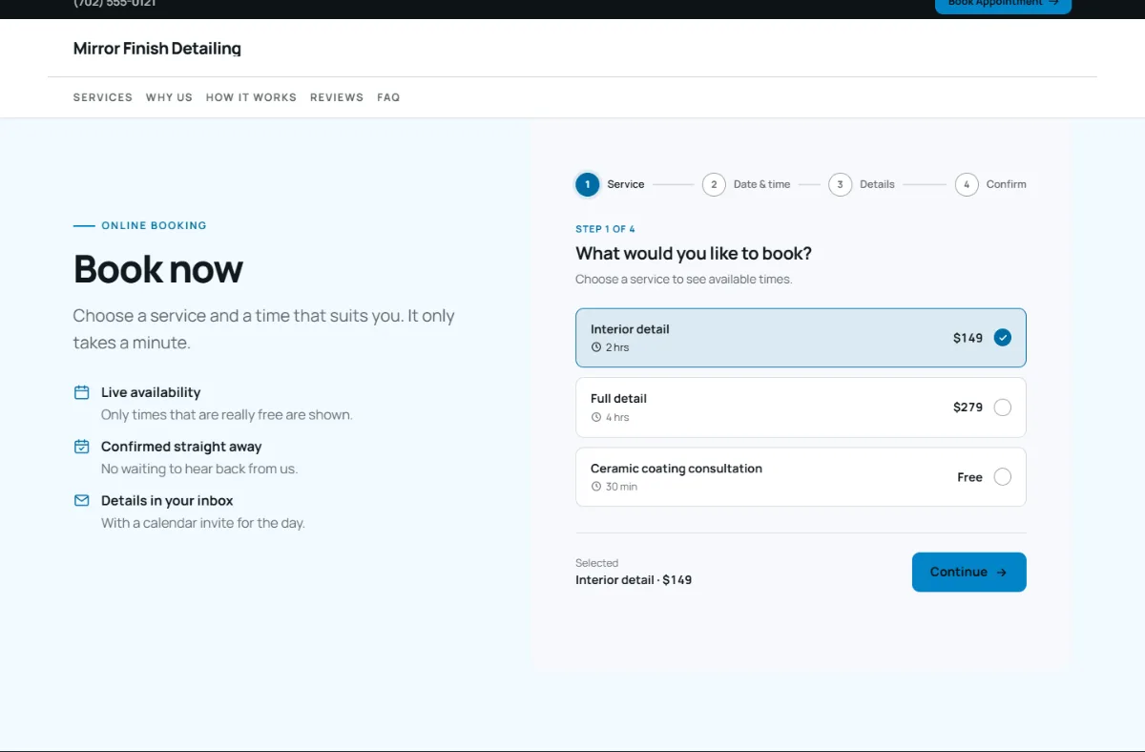Click the 'Book now' heading

[158, 269]
